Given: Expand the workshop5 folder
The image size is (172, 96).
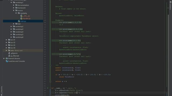Looking at the screenshot, I should click(11, 34).
